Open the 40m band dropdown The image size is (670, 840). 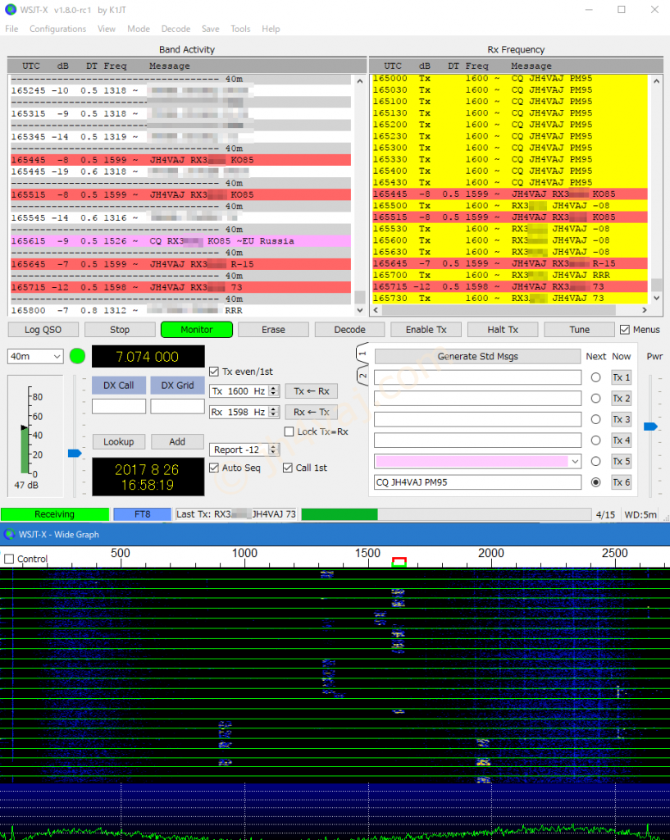35,356
